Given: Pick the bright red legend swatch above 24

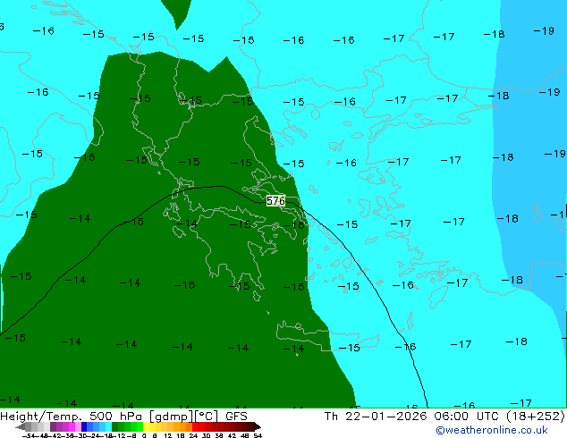Looking at the screenshot, I should [195, 426].
